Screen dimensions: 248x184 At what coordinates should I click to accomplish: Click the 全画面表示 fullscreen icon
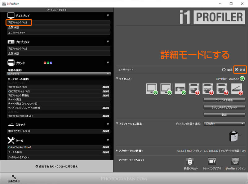pyautogui.click(x=14, y=177)
